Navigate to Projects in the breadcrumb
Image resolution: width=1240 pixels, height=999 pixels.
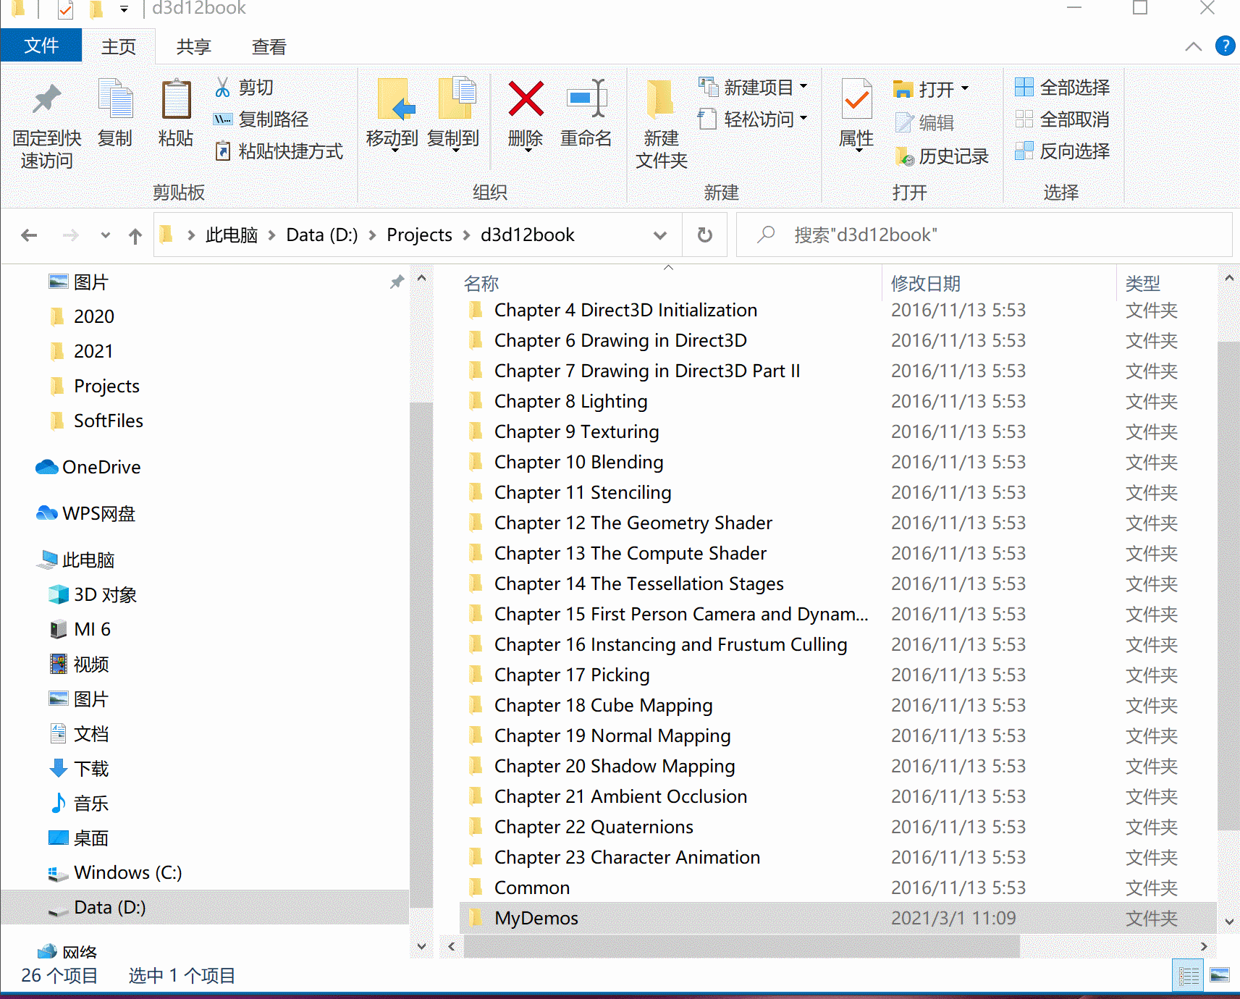(x=419, y=235)
